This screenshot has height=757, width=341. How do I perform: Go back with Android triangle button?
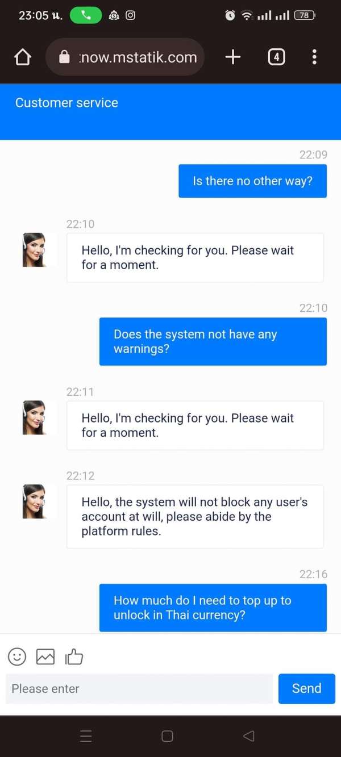(248, 737)
